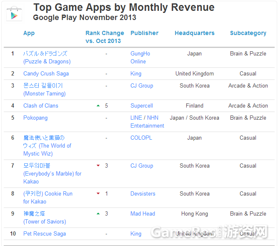Open King publisher link in Pet Rescue row
The width and height of the screenshot is (278, 246).
[136, 233]
